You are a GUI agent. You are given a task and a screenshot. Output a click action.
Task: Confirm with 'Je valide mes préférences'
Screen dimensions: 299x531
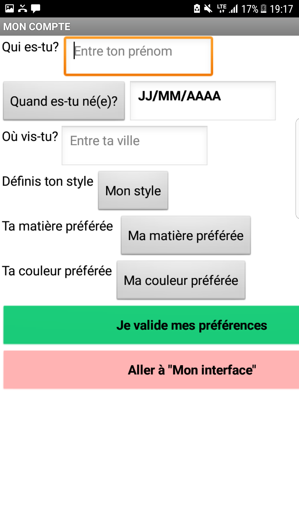click(151, 325)
